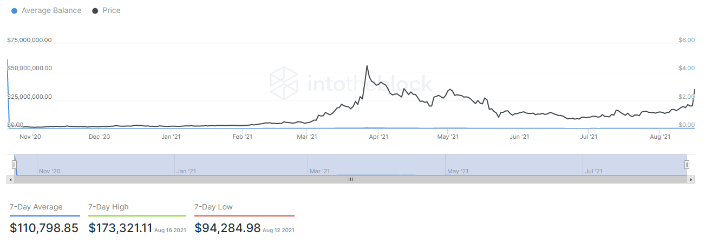Image resolution: width=705 pixels, height=244 pixels.
Task: Click the dark Price legend dot
Action: click(95, 11)
